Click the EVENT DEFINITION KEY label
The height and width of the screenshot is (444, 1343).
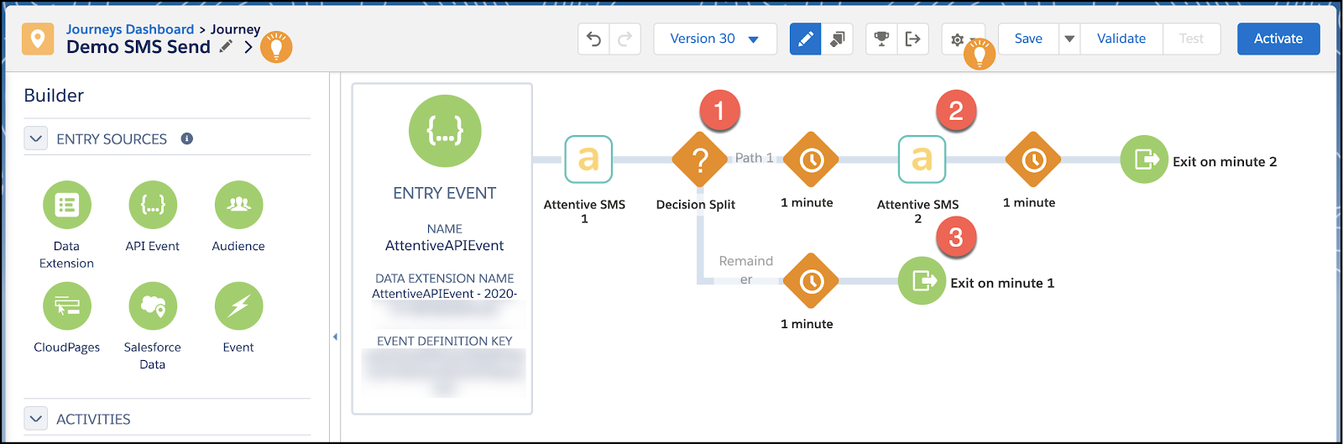(x=445, y=342)
